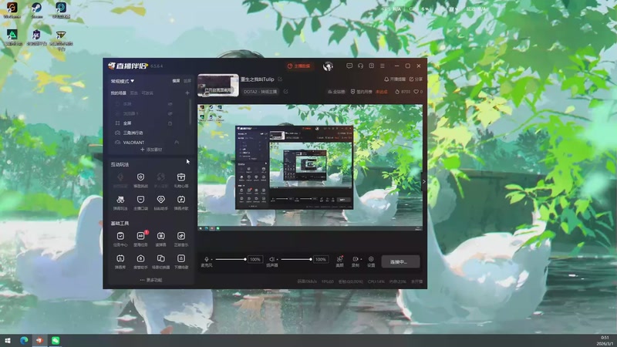Viewport: 617px width, 347px height.
Task: Open the 签约月榜 ranking link
Action: click(x=361, y=92)
